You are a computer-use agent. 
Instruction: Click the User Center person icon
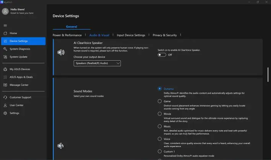pos(5,105)
